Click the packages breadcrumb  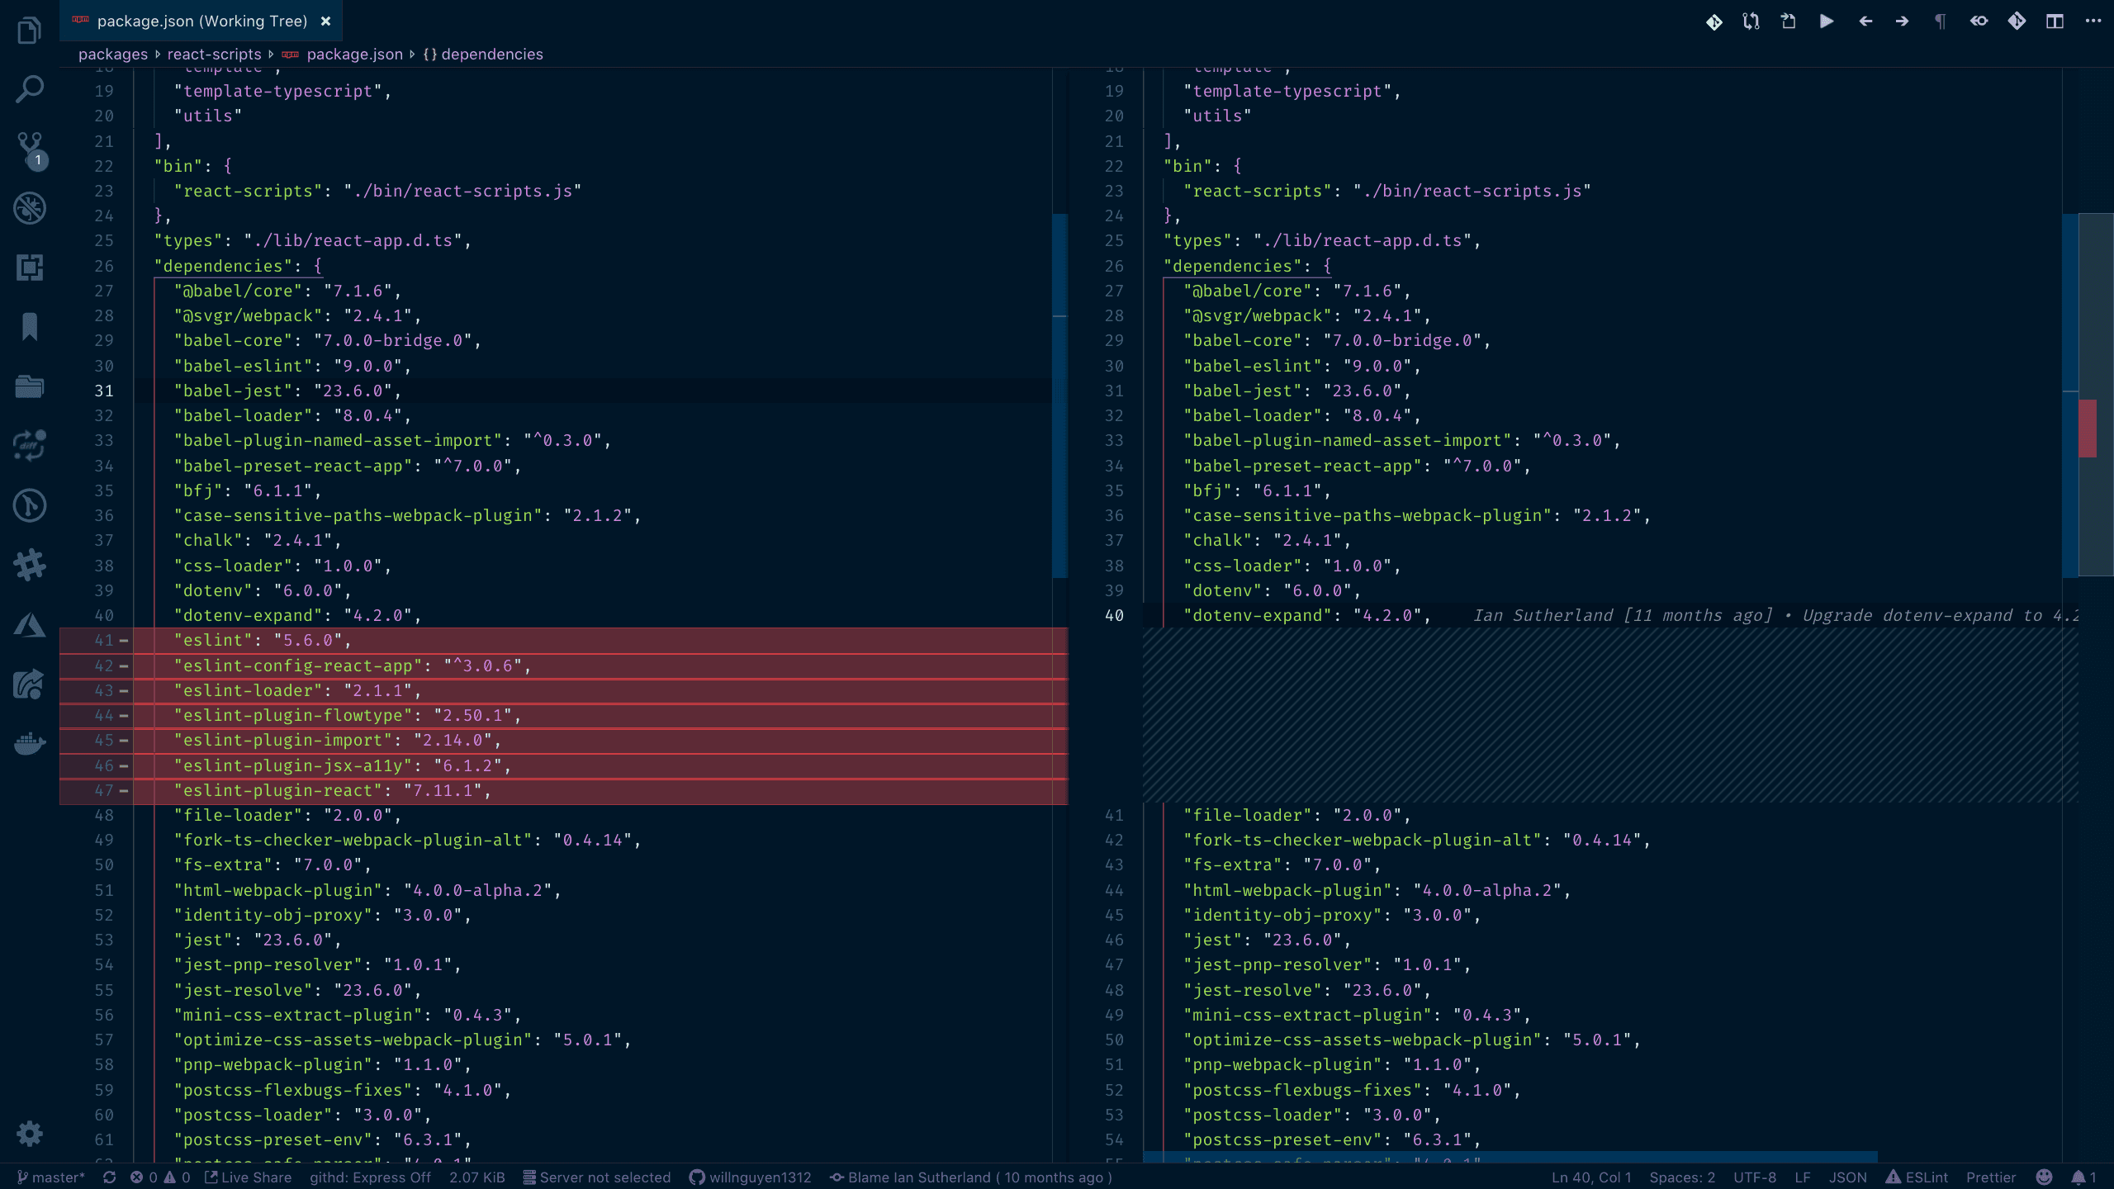[113, 54]
